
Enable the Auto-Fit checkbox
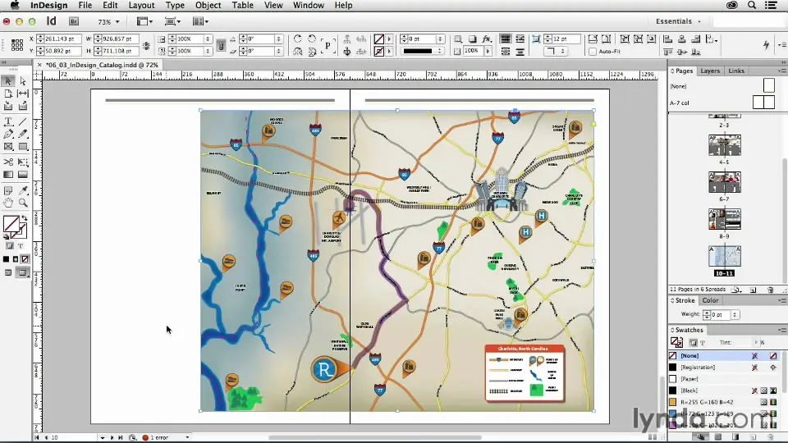point(593,51)
